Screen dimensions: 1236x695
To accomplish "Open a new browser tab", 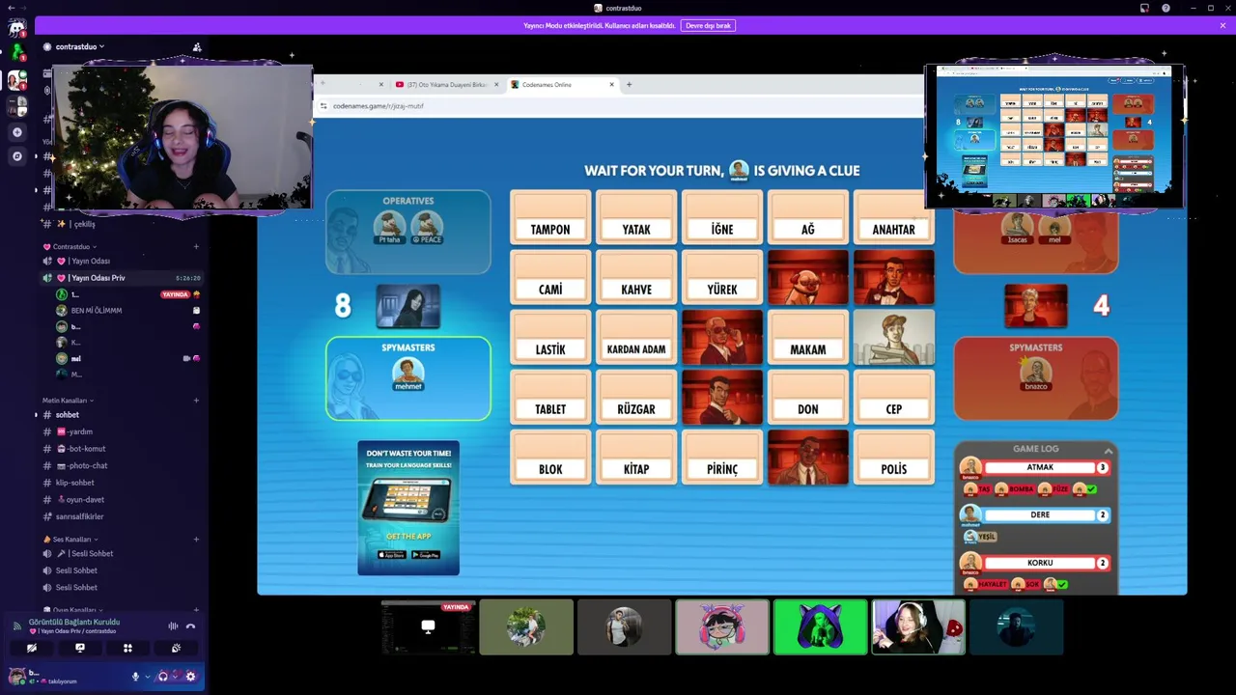I will click(x=629, y=85).
